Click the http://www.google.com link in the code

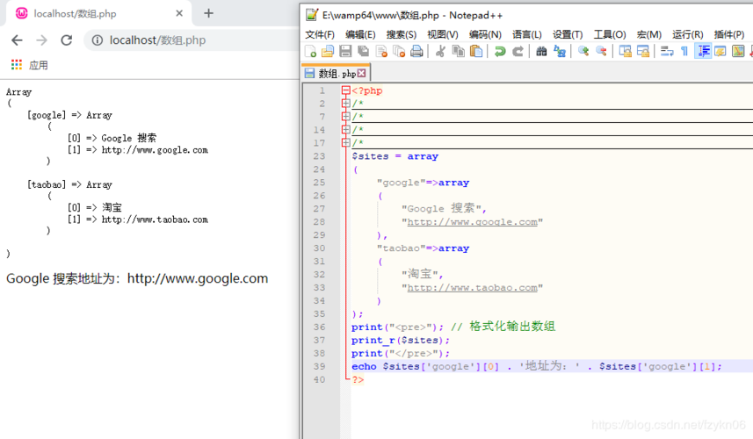point(472,222)
